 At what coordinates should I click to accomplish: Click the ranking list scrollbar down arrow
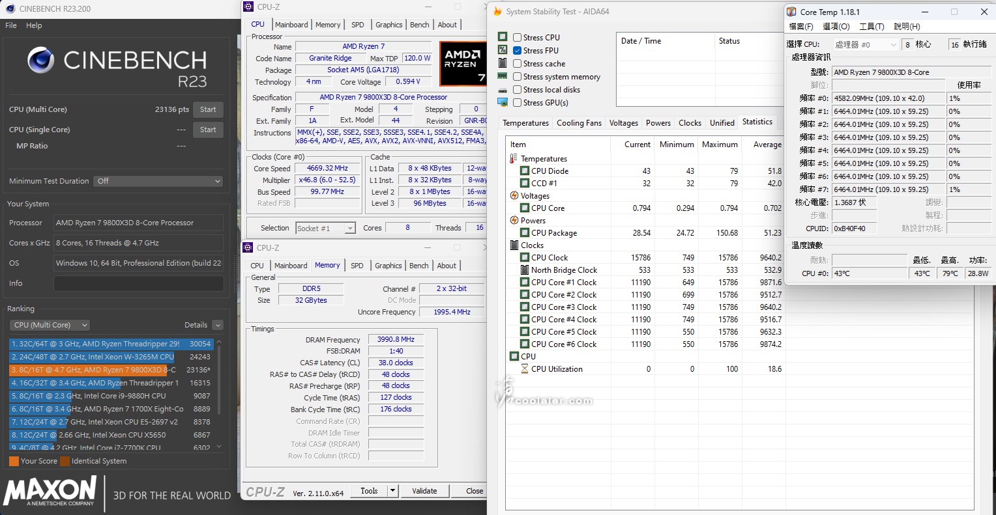[x=219, y=447]
